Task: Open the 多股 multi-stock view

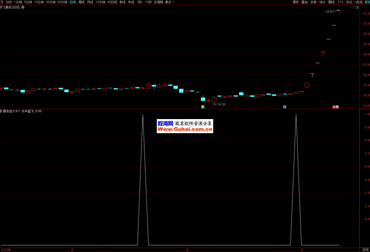Action: click(x=313, y=2)
